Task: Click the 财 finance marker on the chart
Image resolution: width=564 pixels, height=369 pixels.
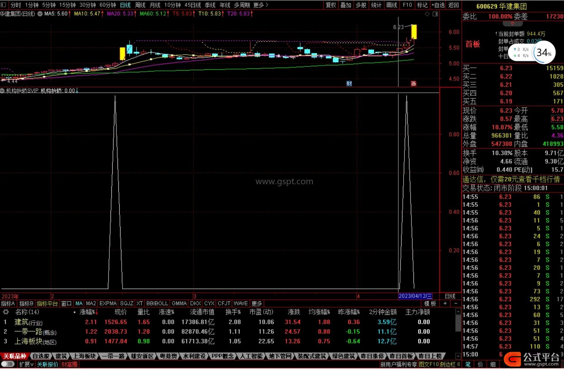Action: [x=349, y=84]
